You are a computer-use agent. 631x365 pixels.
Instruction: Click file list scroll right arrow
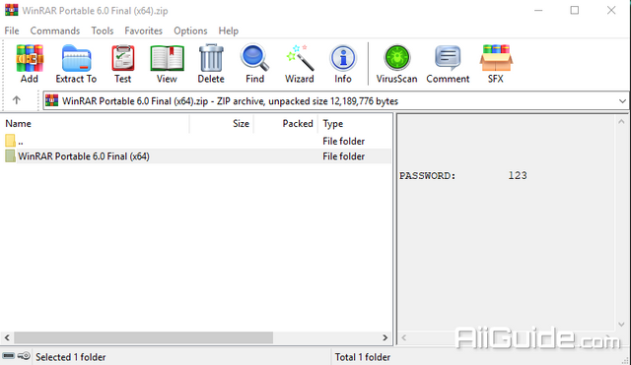pos(386,337)
